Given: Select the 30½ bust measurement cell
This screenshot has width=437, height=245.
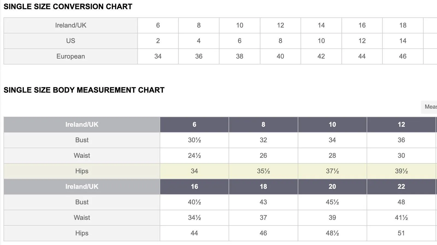Looking at the screenshot, I should [194, 140].
